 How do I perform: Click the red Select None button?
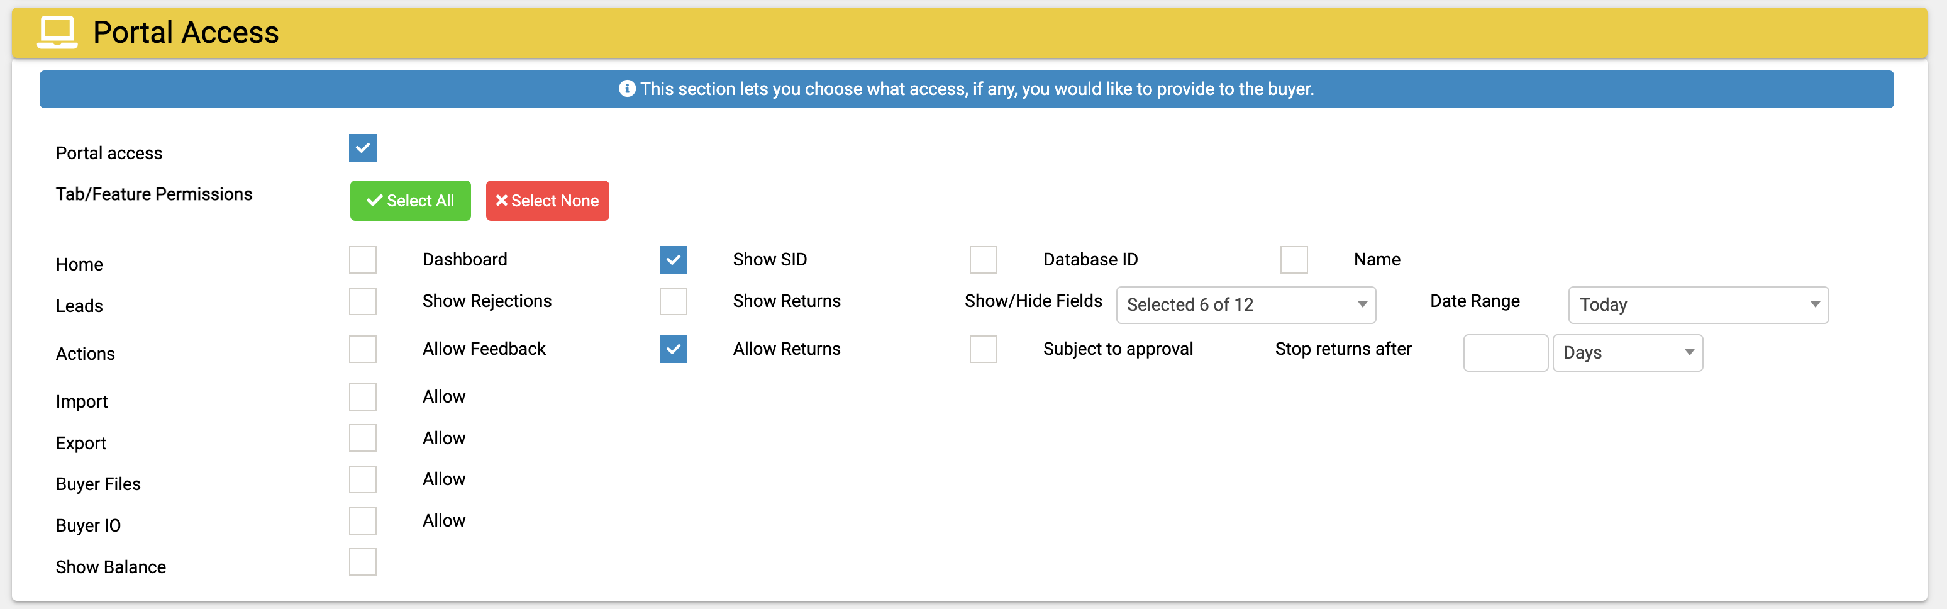click(x=547, y=201)
